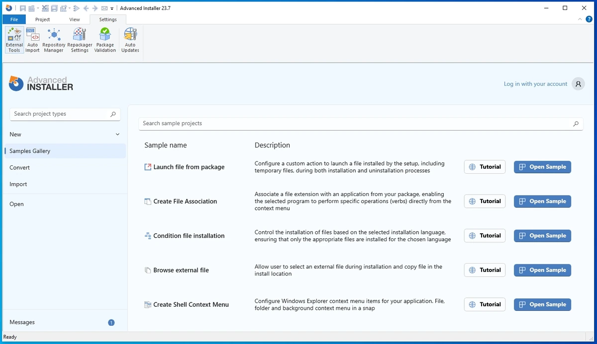Select Launch file from package sample name
597x344 pixels.
point(189,167)
